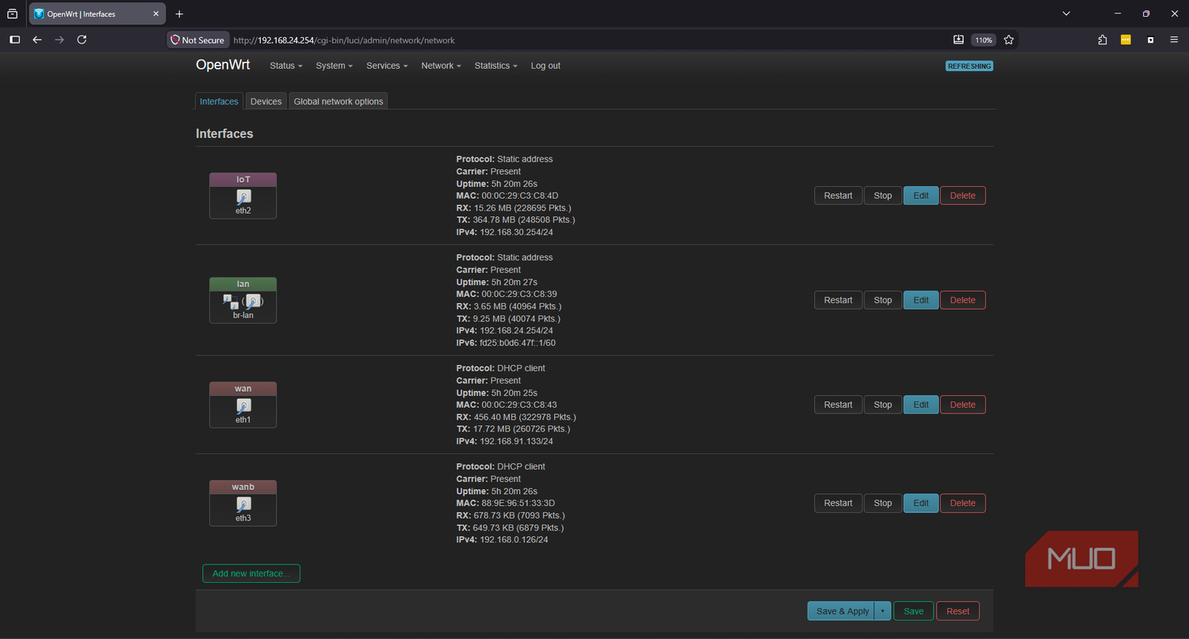Open a new browser tab
Image resolution: width=1189 pixels, height=639 pixels.
pyautogui.click(x=179, y=14)
